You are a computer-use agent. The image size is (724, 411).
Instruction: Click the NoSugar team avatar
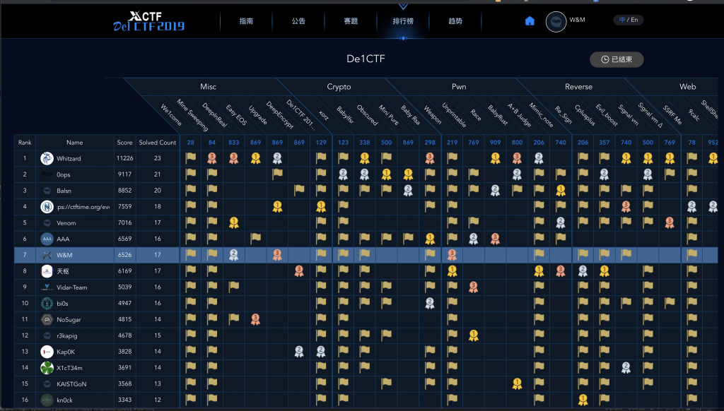[x=47, y=319]
